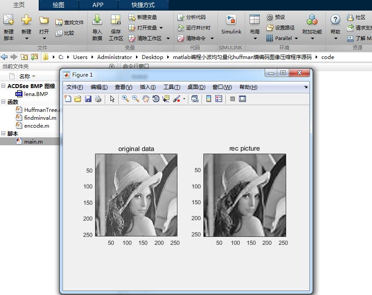Click Link Plot icon in figure toolbar
Viewport: 372px width, 295px height.
(x=195, y=99)
